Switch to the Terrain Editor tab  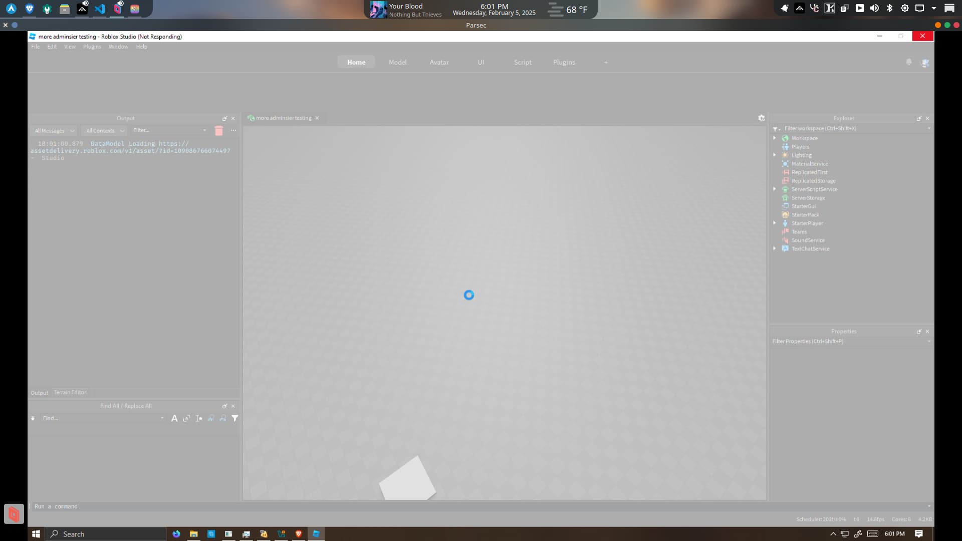click(70, 392)
